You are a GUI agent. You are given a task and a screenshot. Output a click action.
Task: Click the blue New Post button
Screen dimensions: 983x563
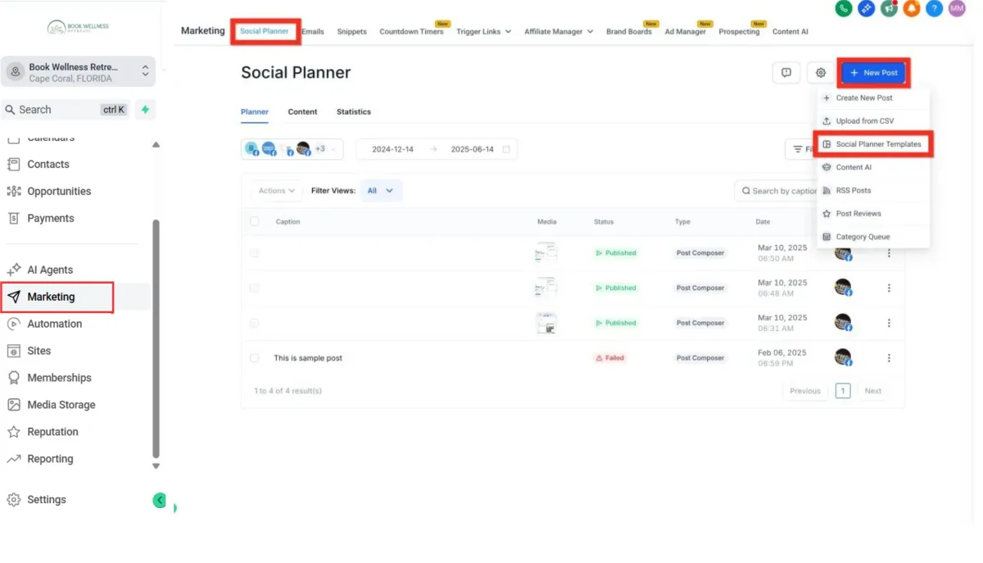(874, 72)
